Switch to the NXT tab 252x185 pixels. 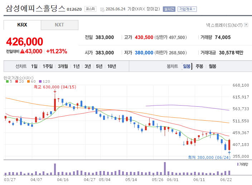(x=59, y=25)
